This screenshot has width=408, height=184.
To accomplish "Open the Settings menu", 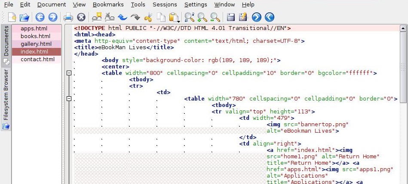I will point(196,5).
